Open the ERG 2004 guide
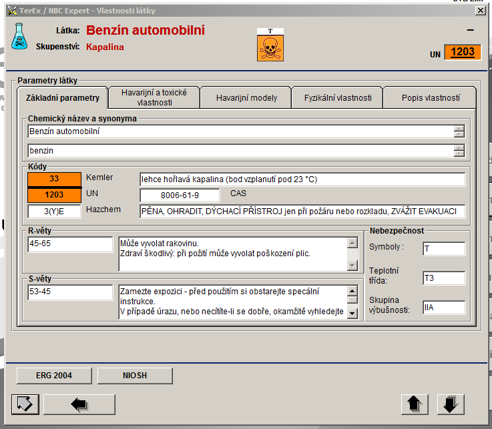The width and height of the screenshot is (492, 429). [x=54, y=376]
